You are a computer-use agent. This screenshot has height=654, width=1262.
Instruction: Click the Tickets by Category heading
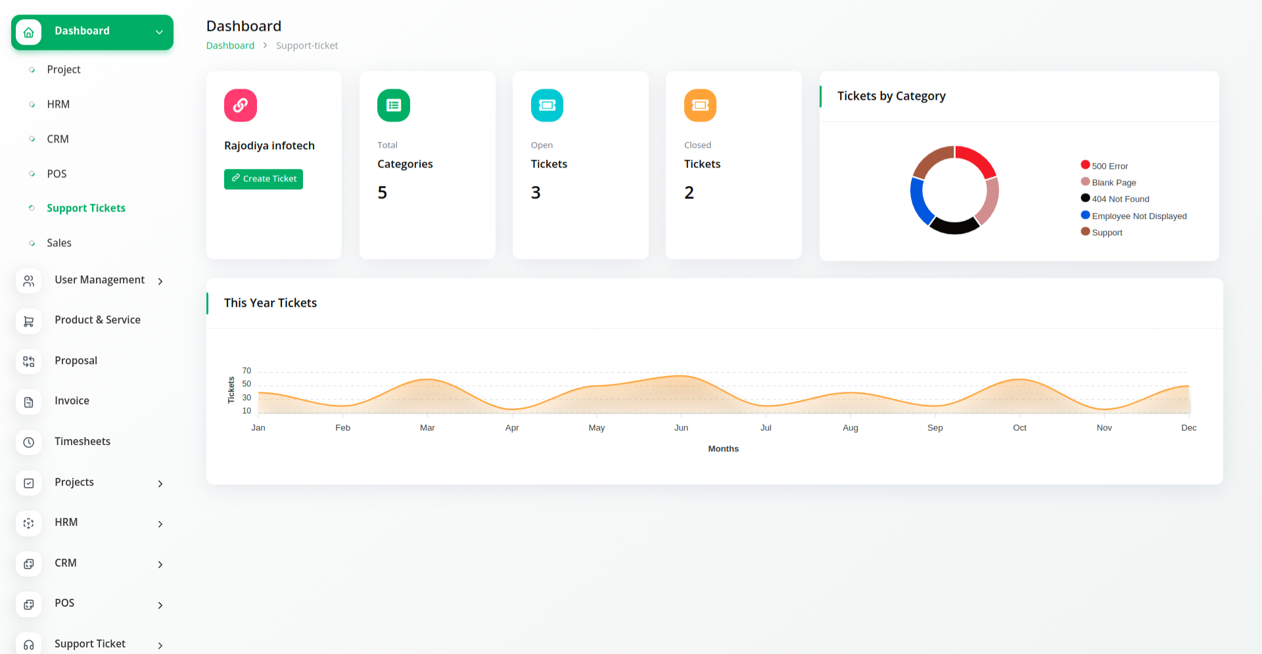pos(891,96)
